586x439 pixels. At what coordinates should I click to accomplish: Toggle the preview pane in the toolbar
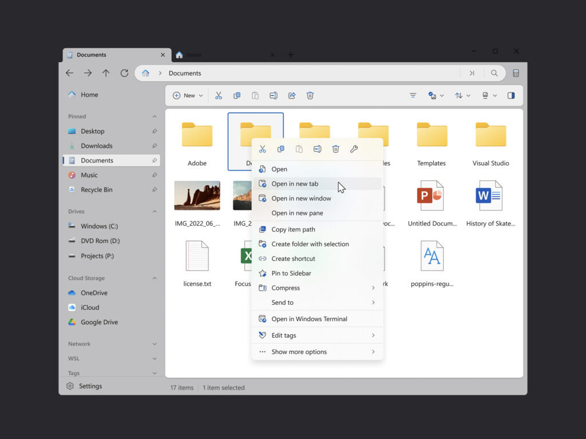click(x=511, y=96)
